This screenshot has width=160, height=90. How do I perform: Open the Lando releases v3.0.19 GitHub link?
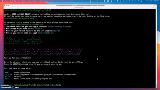point(27,10)
